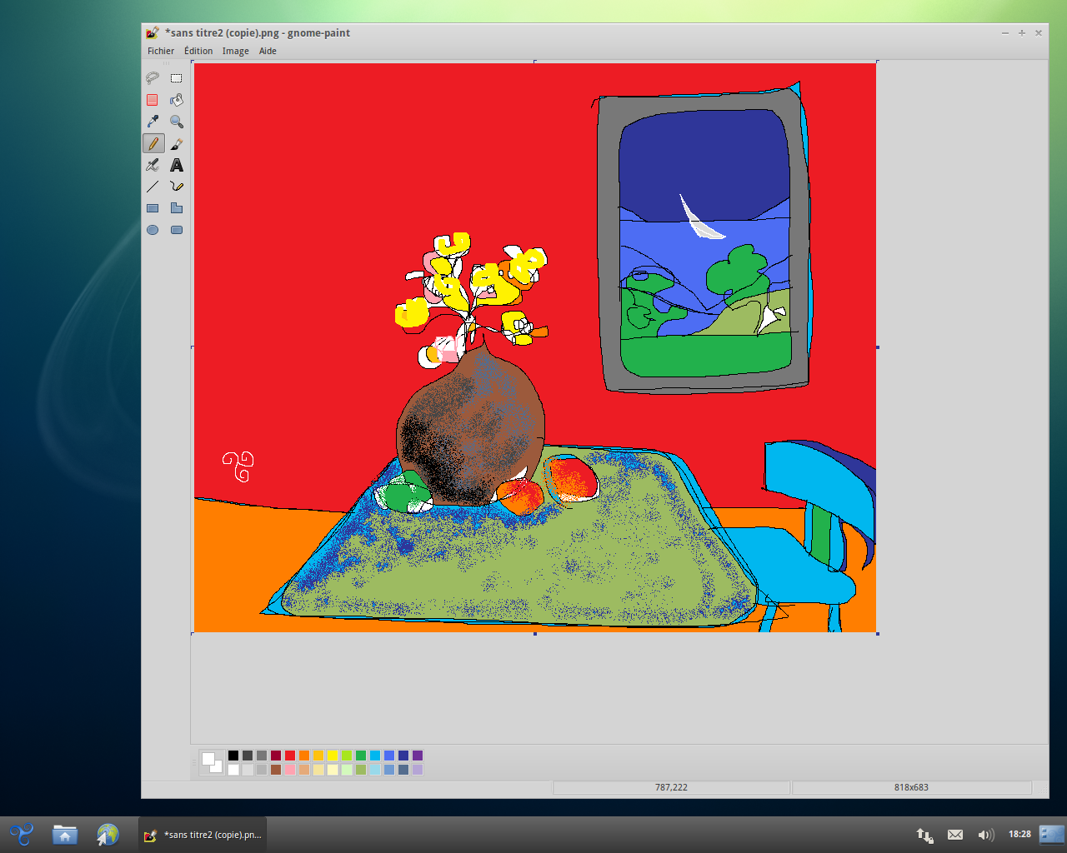1067x853 pixels.
Task: Choose the pure orange swatch
Action: pyautogui.click(x=304, y=756)
